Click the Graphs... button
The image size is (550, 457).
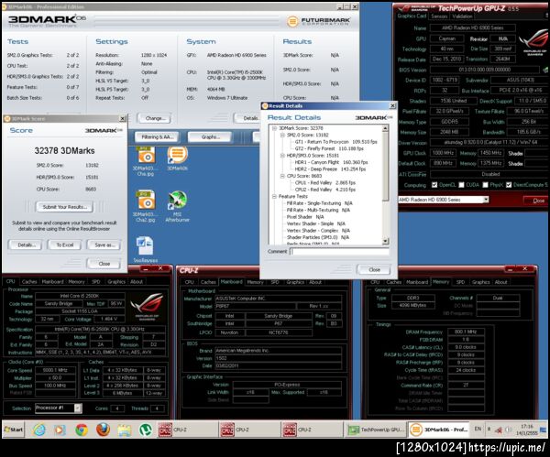210,137
